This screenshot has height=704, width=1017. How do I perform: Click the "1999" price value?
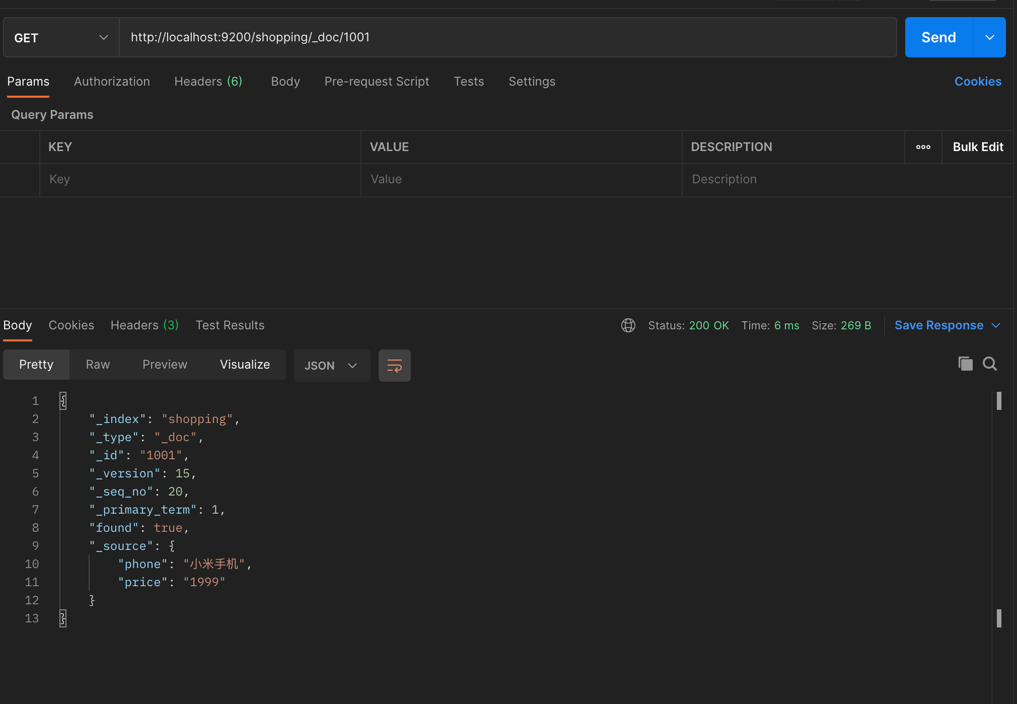(x=204, y=582)
